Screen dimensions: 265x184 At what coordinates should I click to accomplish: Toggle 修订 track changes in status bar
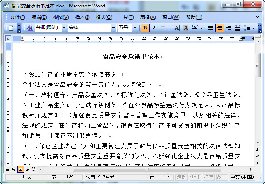click(x=195, y=177)
